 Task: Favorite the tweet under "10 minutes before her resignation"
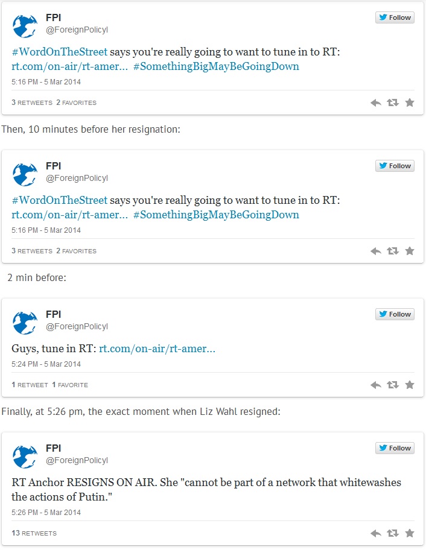[x=410, y=251]
